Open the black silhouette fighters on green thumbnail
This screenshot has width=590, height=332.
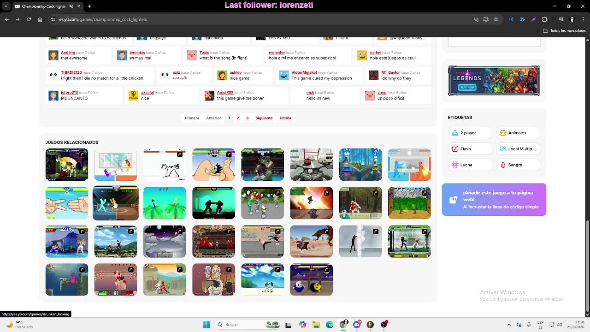coord(213,203)
